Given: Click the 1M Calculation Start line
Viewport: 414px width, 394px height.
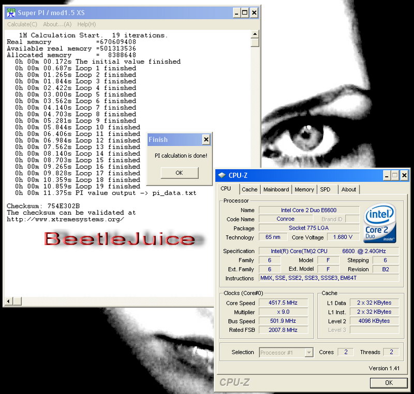Looking at the screenshot, I should 93,35.
